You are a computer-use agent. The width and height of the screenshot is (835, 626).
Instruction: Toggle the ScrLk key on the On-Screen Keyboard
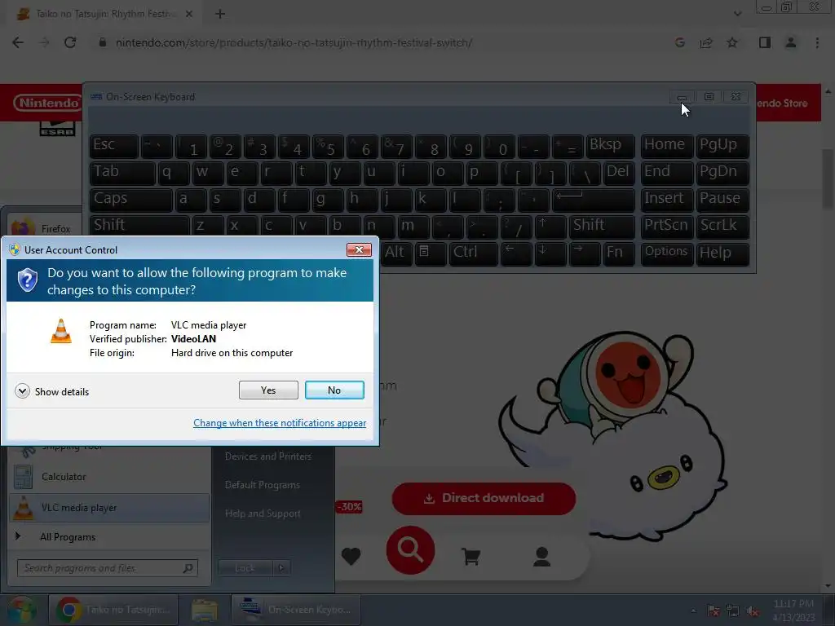[x=722, y=227]
